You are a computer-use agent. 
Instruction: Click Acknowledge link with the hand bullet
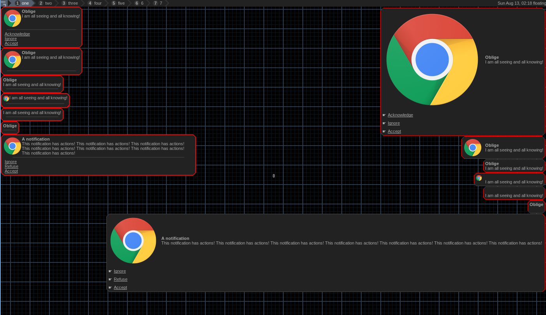(400, 115)
